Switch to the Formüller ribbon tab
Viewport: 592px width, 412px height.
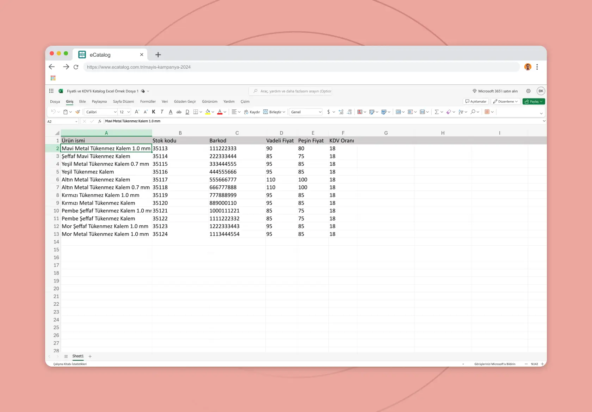(148, 101)
